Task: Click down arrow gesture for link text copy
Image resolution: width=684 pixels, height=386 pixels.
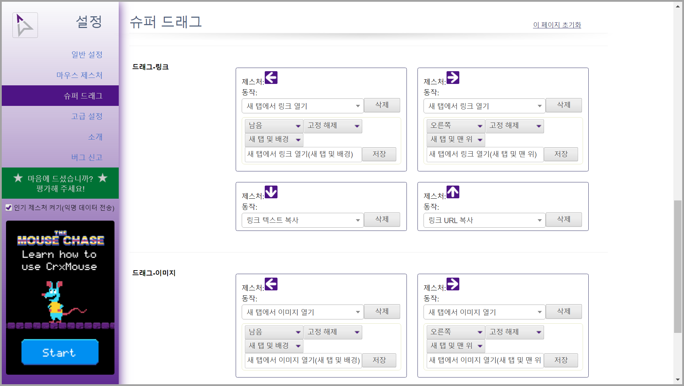Action: pyautogui.click(x=271, y=192)
